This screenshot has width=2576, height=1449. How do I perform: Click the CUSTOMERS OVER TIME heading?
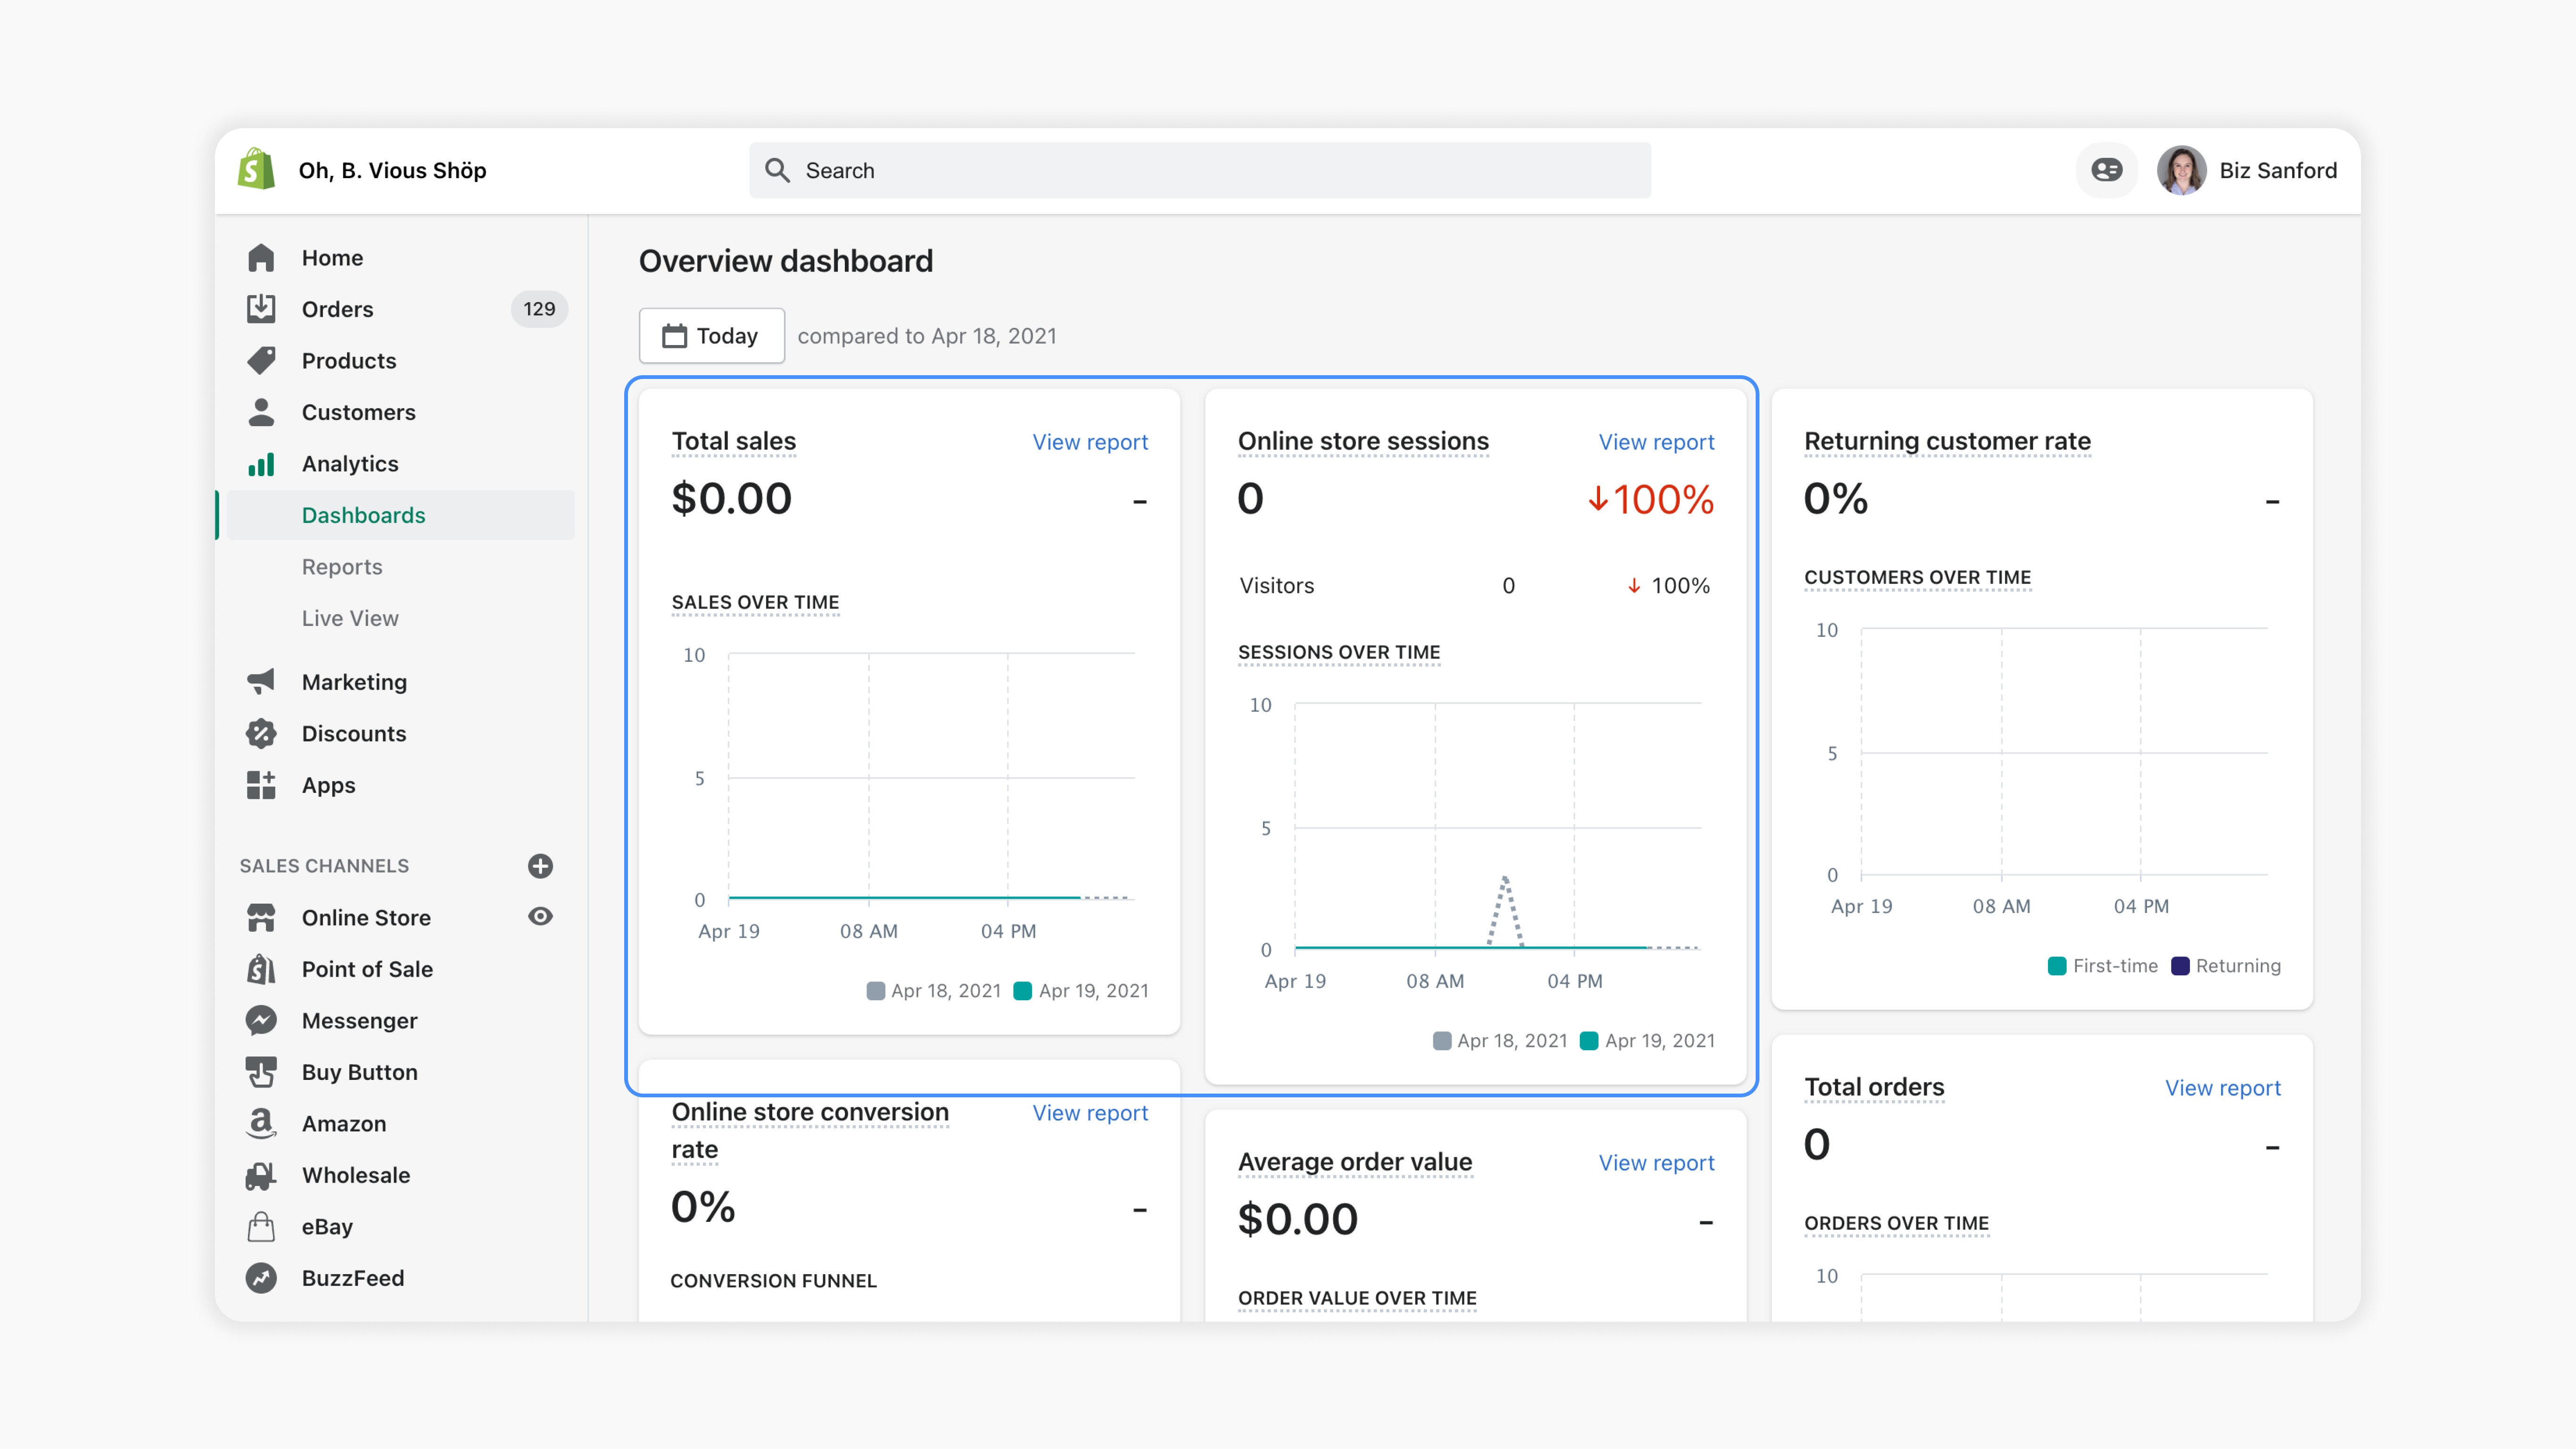(x=1917, y=577)
